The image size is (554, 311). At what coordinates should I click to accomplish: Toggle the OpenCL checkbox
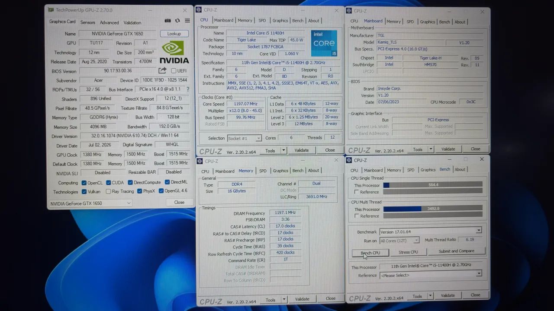84,183
